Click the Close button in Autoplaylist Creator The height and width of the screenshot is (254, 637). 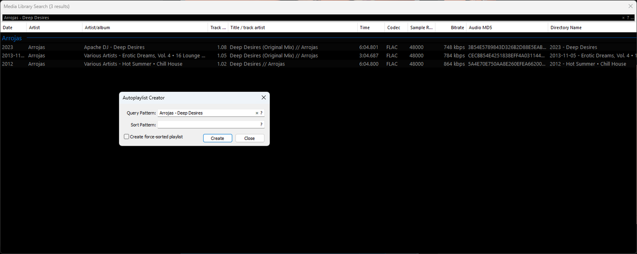(250, 138)
